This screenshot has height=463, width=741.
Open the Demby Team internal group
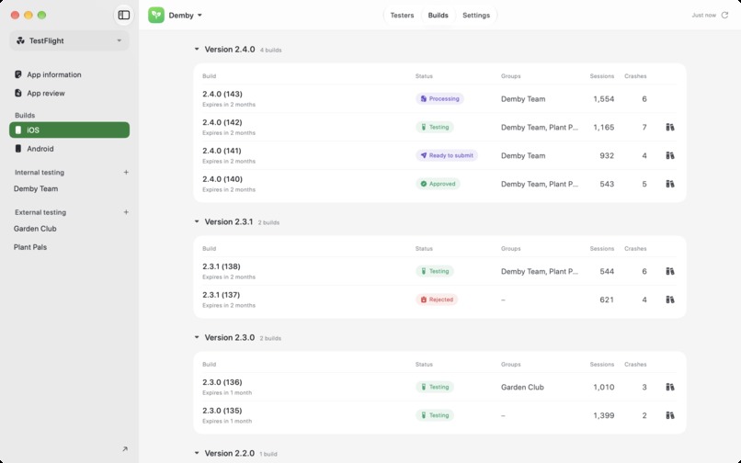coord(36,188)
